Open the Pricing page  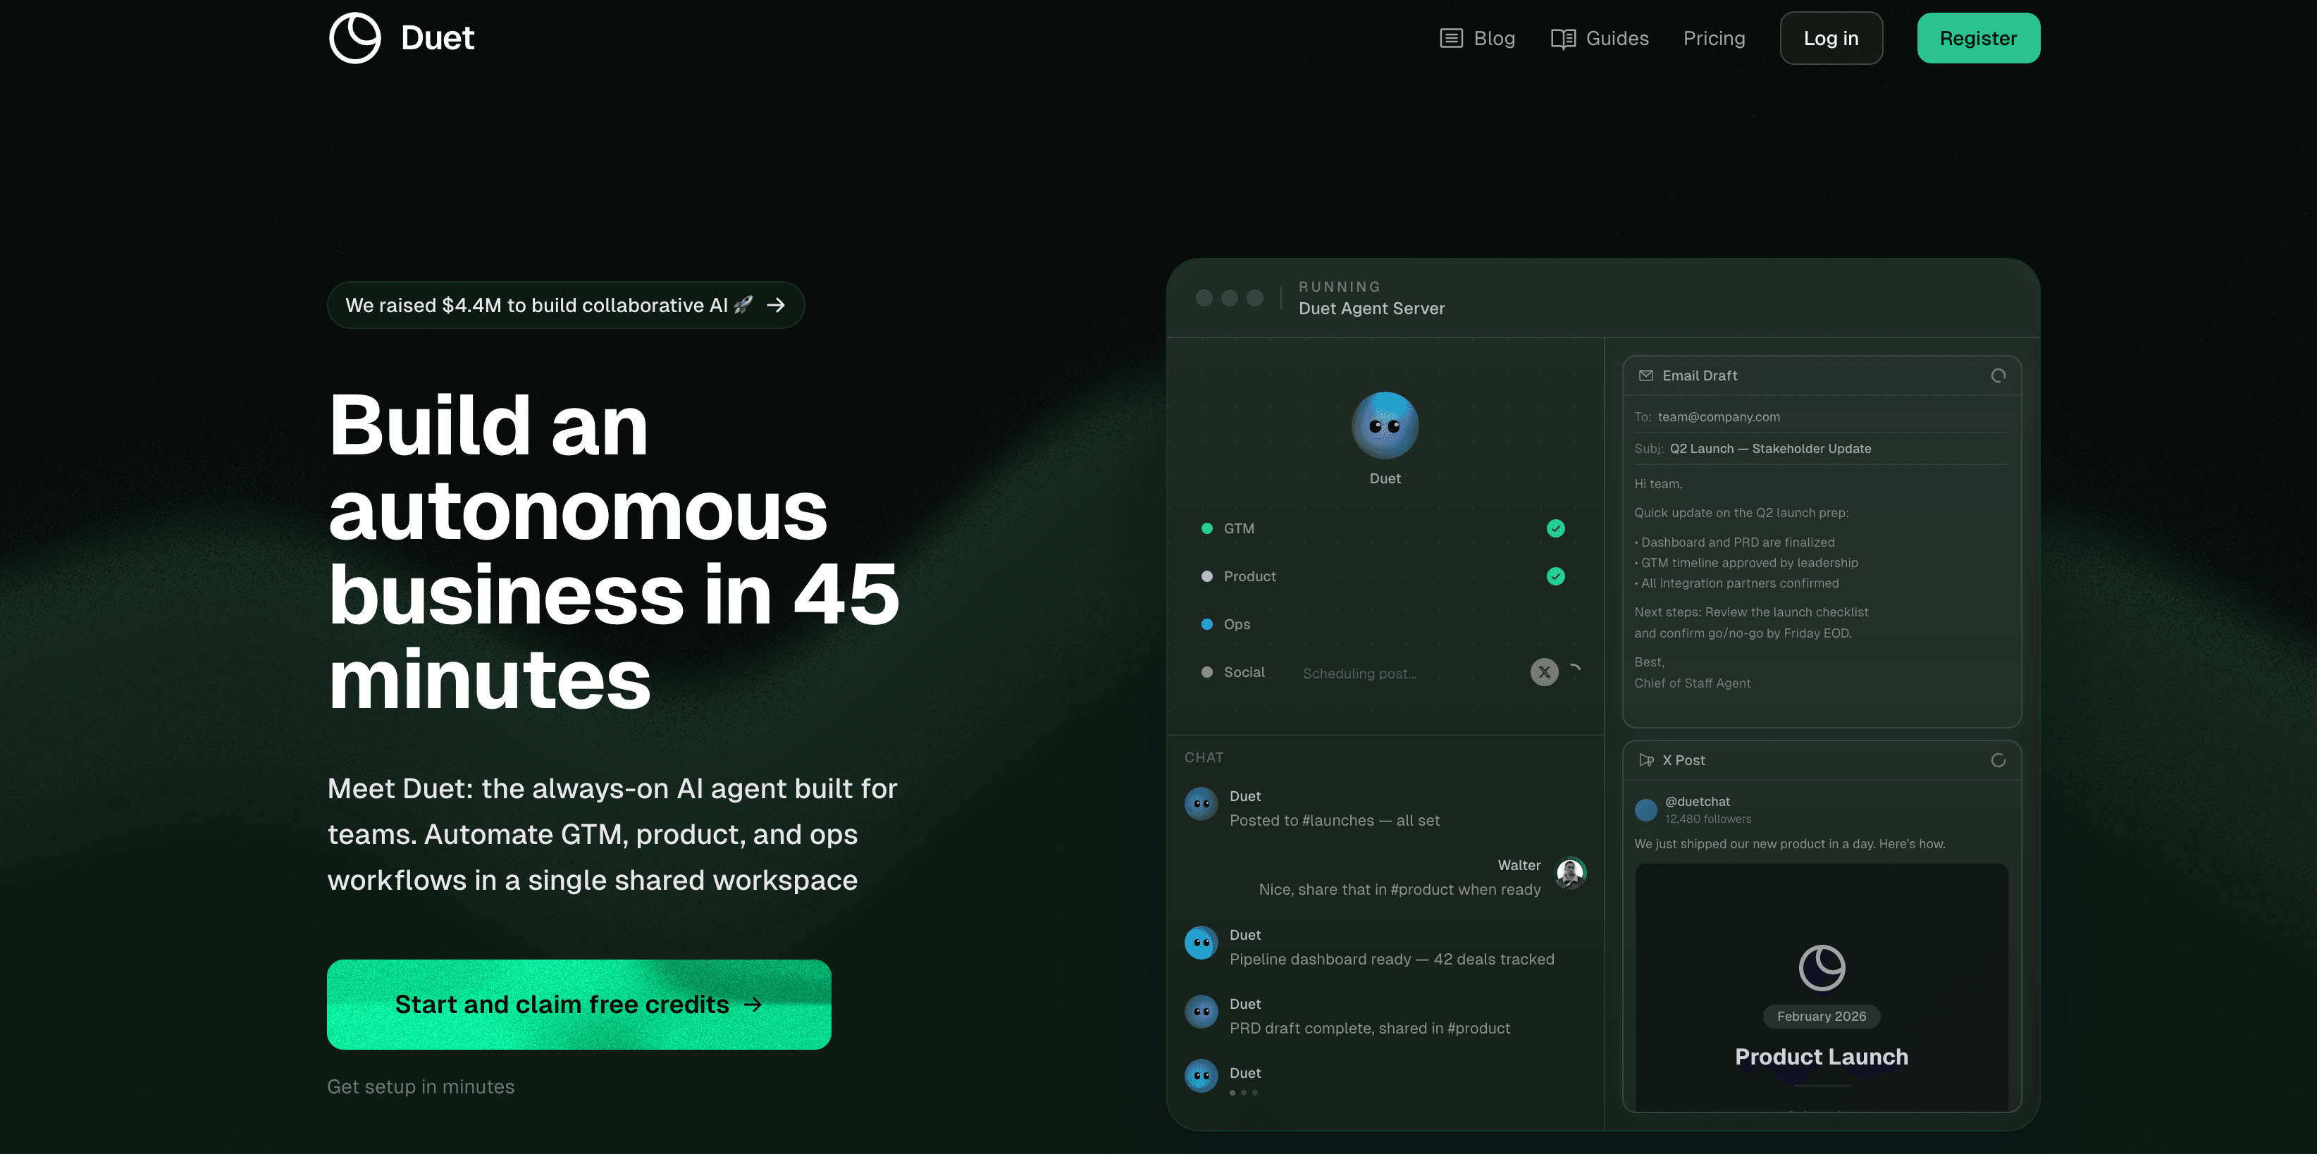point(1714,38)
